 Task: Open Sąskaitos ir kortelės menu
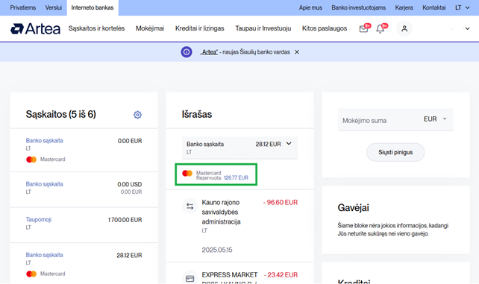(x=96, y=28)
